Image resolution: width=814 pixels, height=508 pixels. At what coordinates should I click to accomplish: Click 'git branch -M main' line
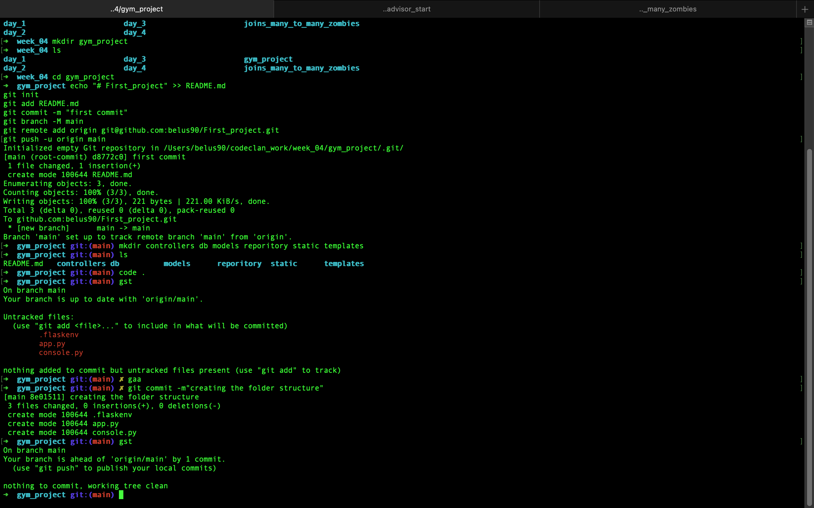coord(43,121)
